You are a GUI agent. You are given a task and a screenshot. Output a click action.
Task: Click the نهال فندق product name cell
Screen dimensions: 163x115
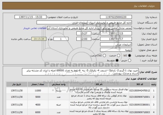[99, 91]
